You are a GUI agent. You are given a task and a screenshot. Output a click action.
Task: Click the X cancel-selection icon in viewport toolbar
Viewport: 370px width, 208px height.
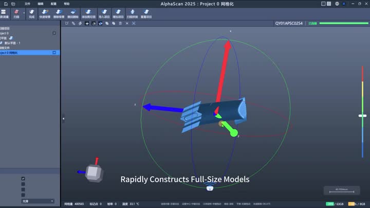(x=127, y=23)
